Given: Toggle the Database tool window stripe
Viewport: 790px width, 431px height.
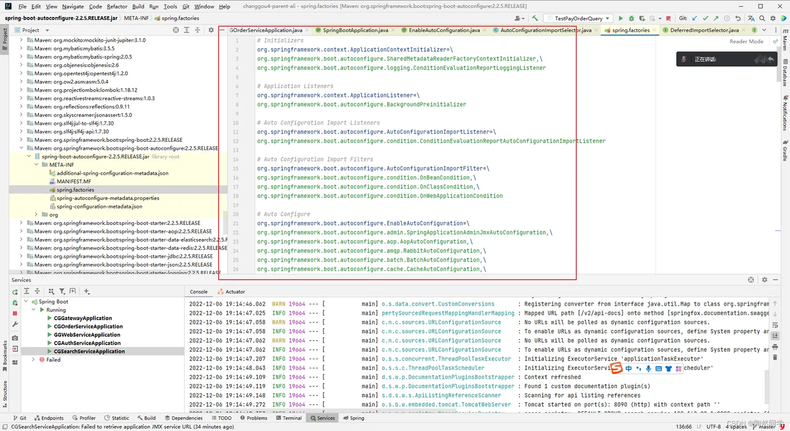Looking at the screenshot, I should pyautogui.click(x=785, y=72).
